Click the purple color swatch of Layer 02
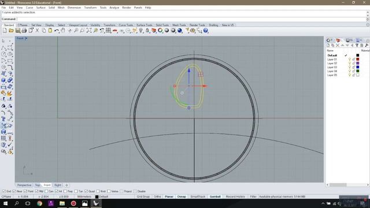The image size is (370, 208). (358, 63)
